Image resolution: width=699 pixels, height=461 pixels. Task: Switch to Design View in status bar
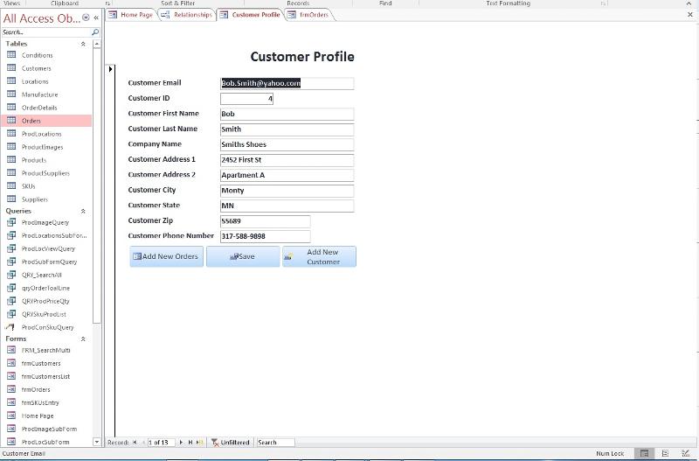(x=686, y=453)
